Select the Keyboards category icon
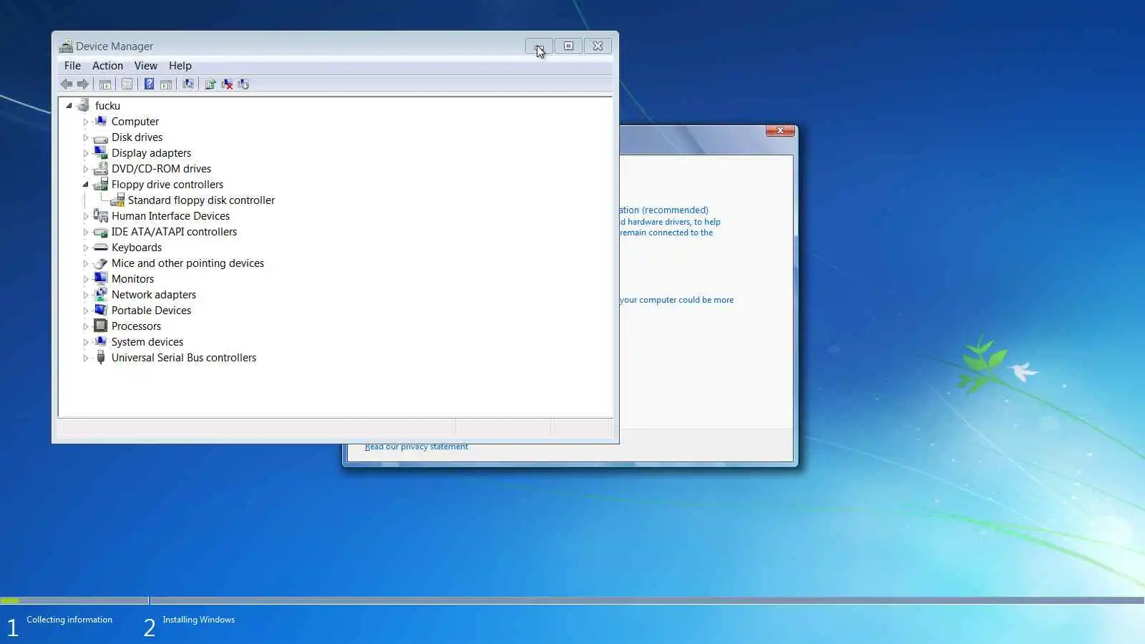Screen dimensions: 1145x644 tap(101, 248)
